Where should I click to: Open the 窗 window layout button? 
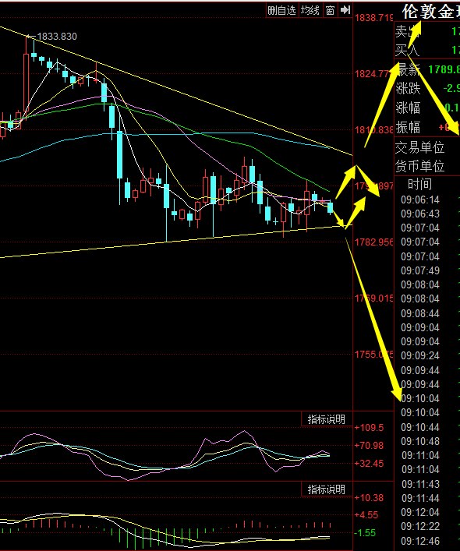click(330, 10)
